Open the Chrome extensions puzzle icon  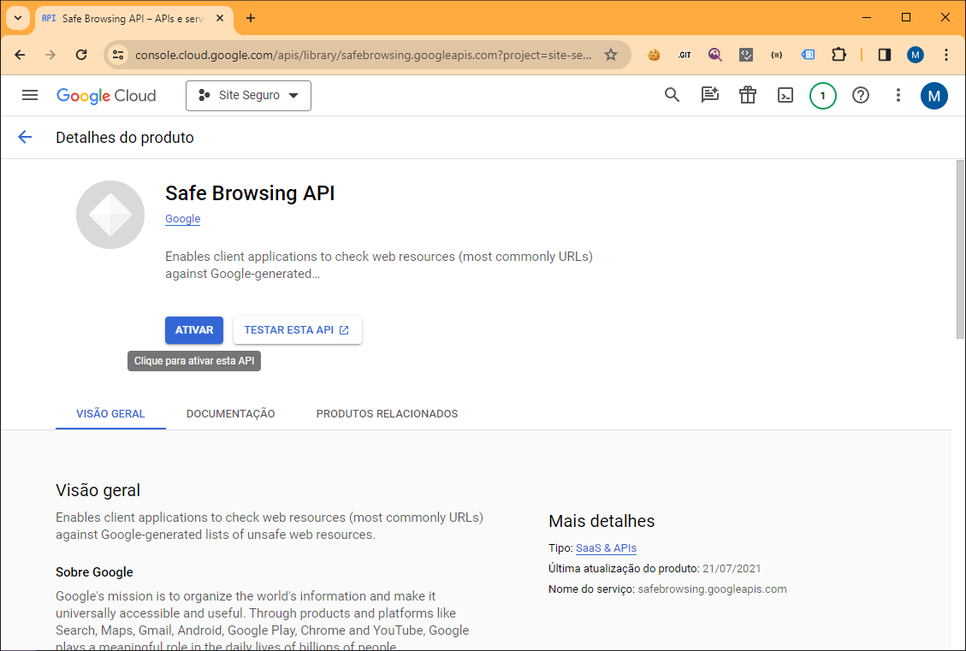pyautogui.click(x=839, y=55)
